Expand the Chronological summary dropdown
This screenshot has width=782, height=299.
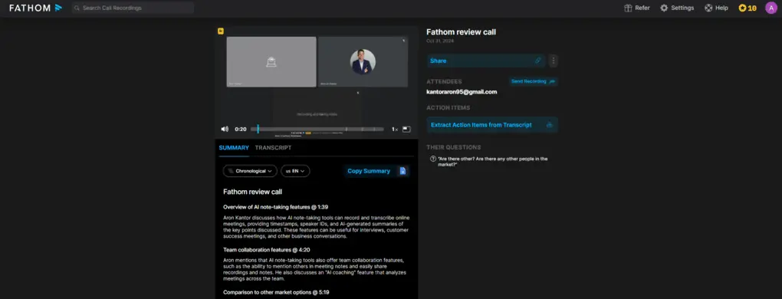[250, 171]
